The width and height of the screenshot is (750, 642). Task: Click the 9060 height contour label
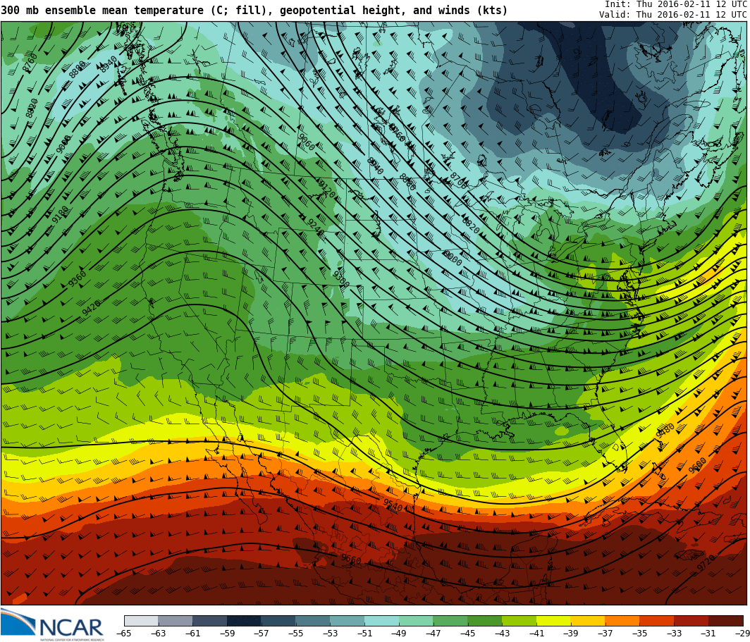pyautogui.click(x=306, y=142)
